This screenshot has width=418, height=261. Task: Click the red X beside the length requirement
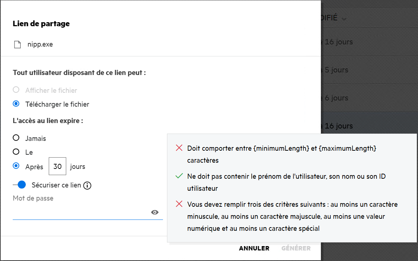point(179,148)
